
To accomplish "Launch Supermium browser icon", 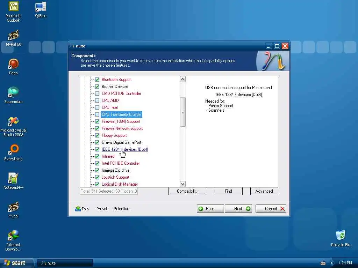I will click(13, 96).
